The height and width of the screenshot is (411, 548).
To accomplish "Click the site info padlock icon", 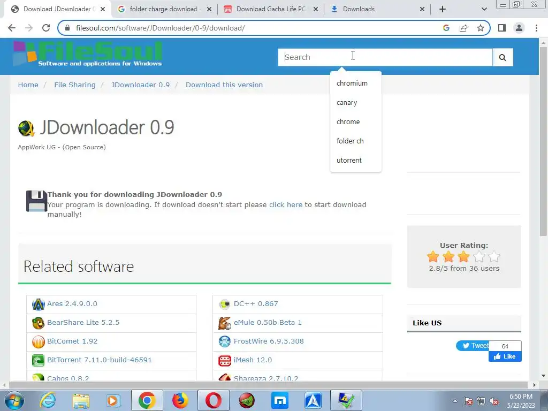I will click(x=68, y=28).
